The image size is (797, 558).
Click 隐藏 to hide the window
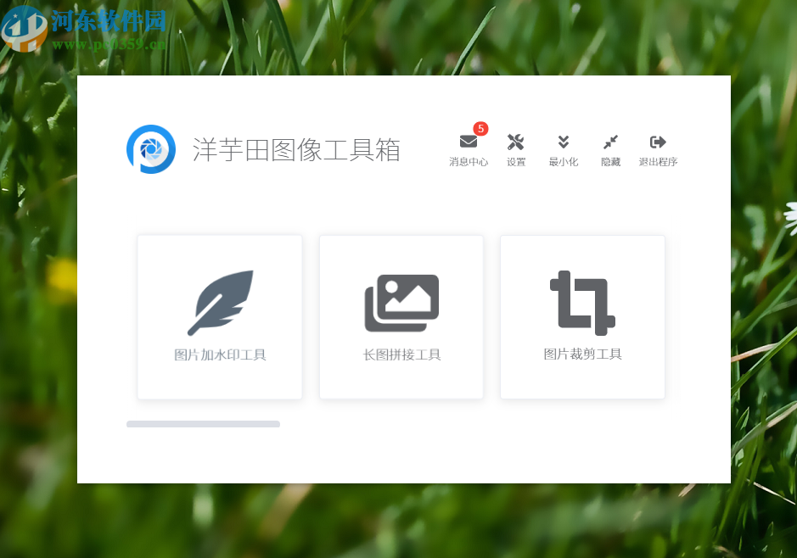point(610,161)
